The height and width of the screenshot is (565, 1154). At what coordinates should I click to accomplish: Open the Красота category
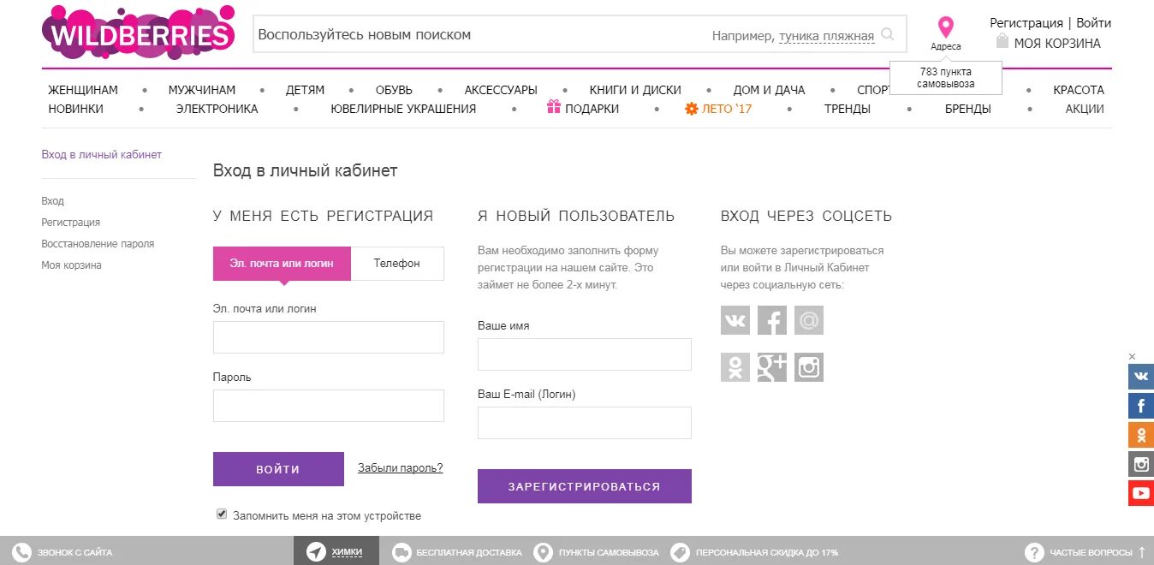(1079, 90)
